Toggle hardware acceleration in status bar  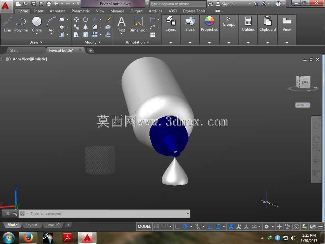click(x=296, y=226)
